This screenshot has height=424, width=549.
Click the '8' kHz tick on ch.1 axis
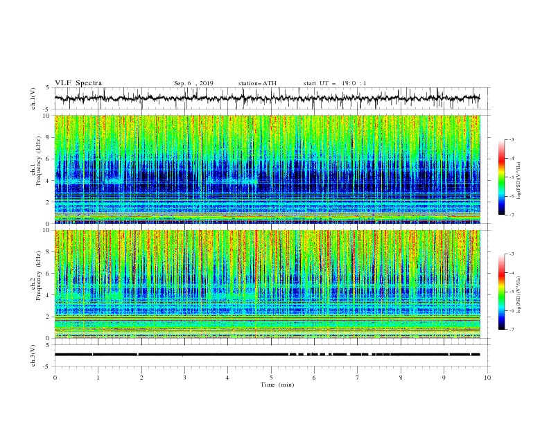click(x=49, y=137)
